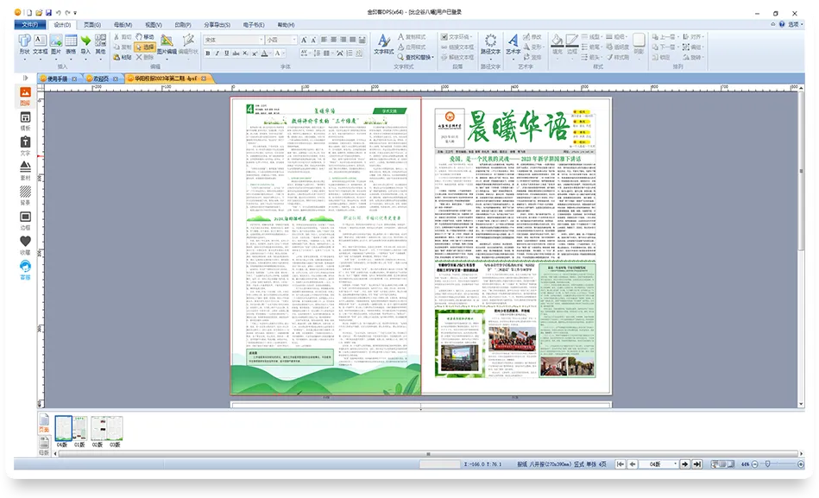
Task: Click the 形状 (Shape) insert icon
Action: coord(23,43)
